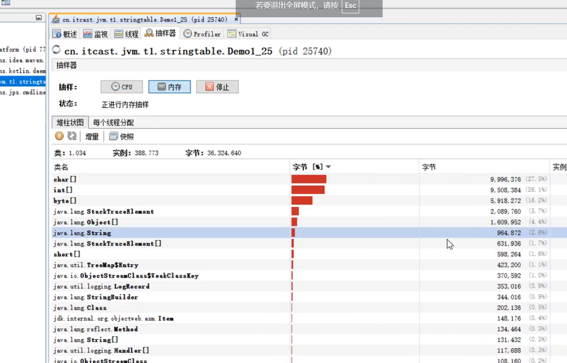Toggle sort on the 字节 [%] column header

(x=354, y=167)
